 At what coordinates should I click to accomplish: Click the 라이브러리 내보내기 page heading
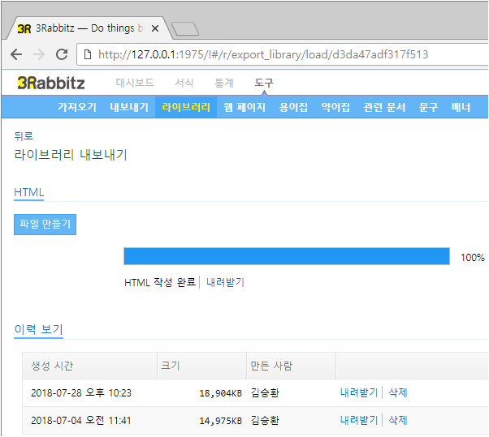[x=71, y=155]
